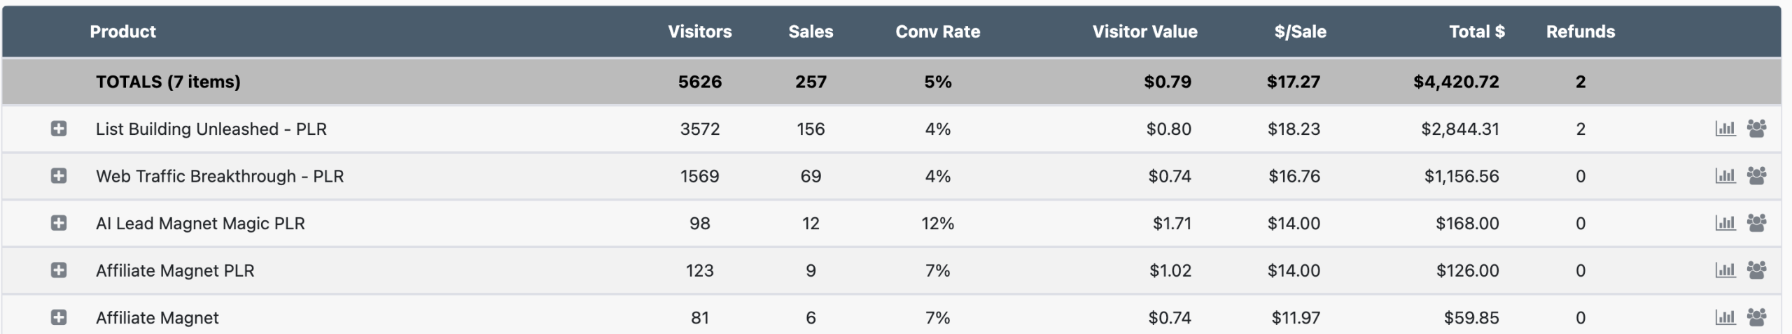Image resolution: width=1792 pixels, height=334 pixels.
Task: Sort by Product column header
Action: click(122, 31)
